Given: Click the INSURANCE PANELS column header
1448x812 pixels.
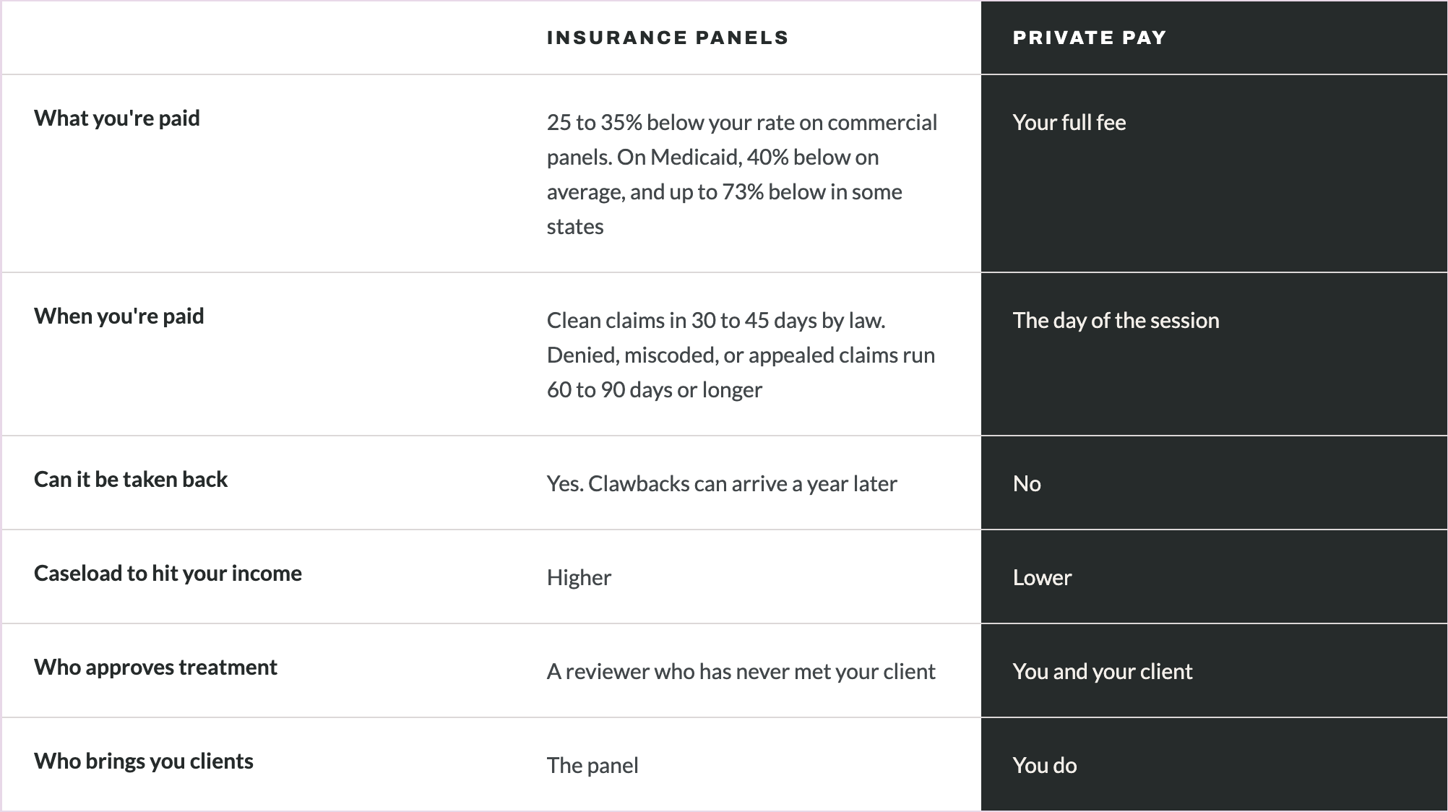Looking at the screenshot, I should point(668,38).
